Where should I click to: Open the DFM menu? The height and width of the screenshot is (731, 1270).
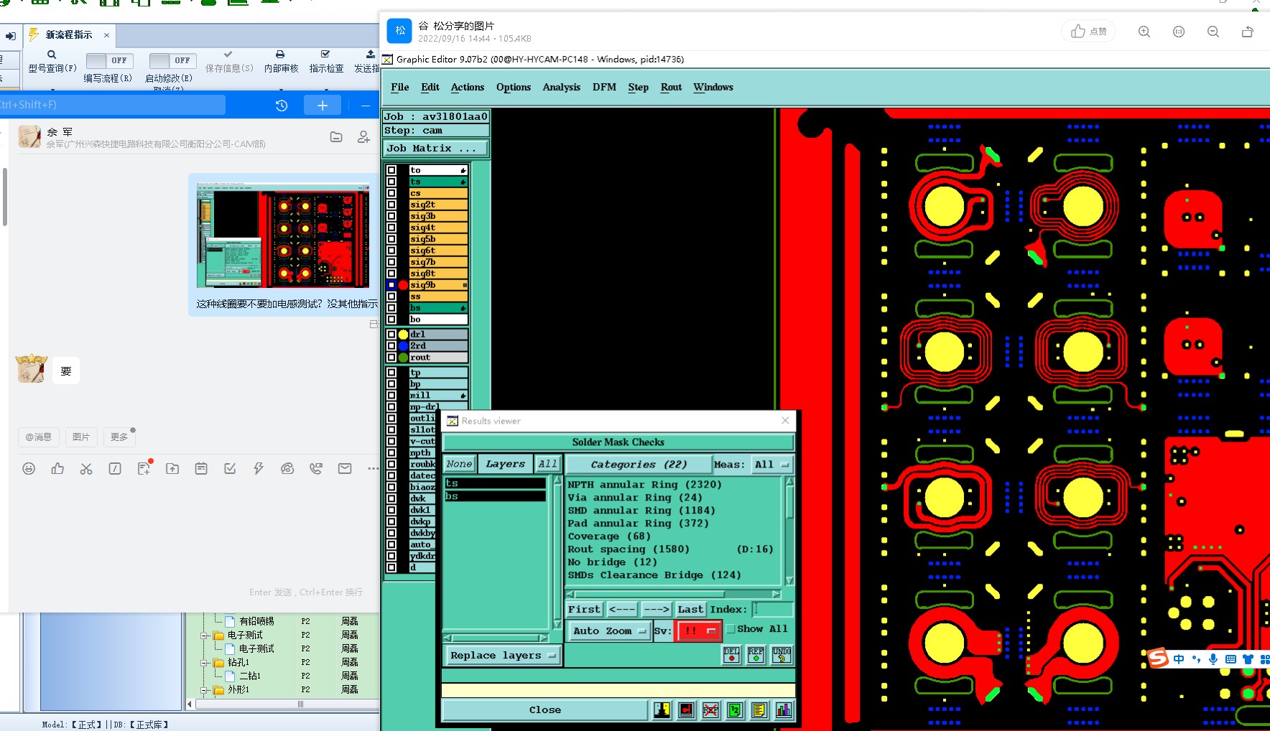[604, 87]
